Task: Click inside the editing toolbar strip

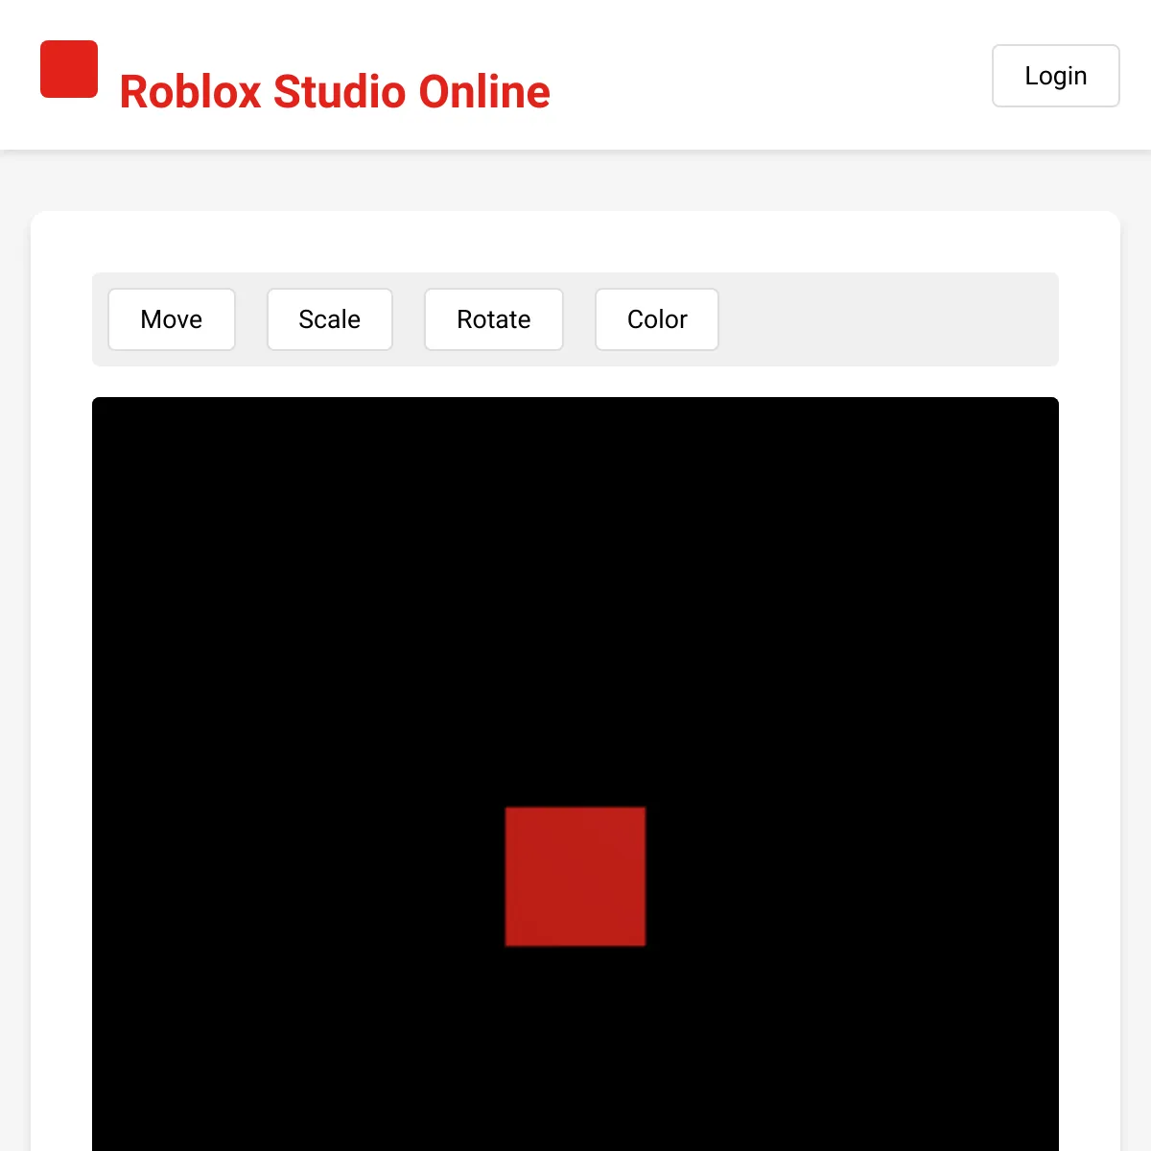Action: click(863, 319)
